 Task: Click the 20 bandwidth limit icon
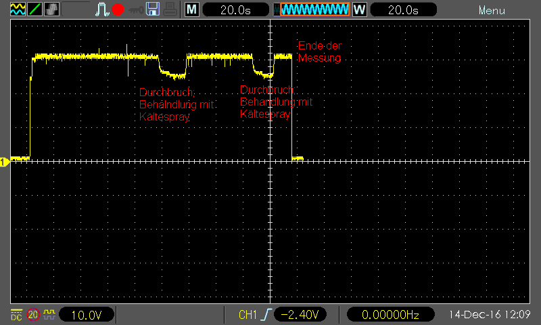(x=33, y=315)
